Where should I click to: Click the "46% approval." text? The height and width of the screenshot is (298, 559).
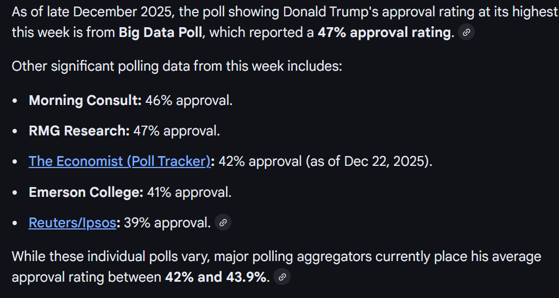coord(189,101)
